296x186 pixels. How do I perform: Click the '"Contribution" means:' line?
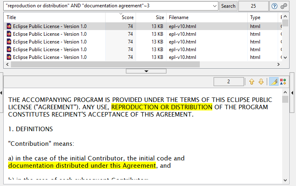[x=41, y=143]
